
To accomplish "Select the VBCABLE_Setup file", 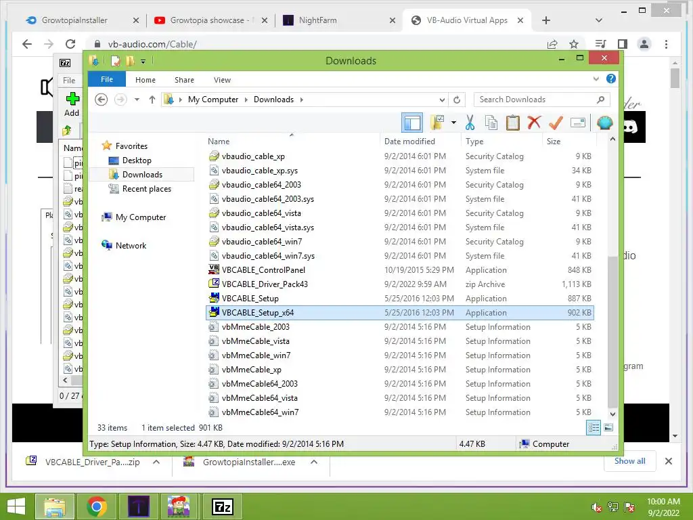I will click(250, 299).
